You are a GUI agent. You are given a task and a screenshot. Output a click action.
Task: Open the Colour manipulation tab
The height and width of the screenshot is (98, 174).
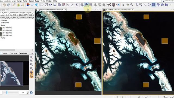tap(5, 53)
